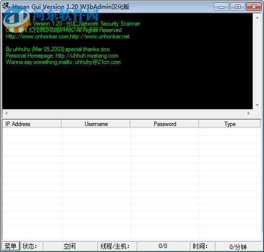The image size is (264, 252).
Task: Sort by Username column header
Action: tap(96, 124)
